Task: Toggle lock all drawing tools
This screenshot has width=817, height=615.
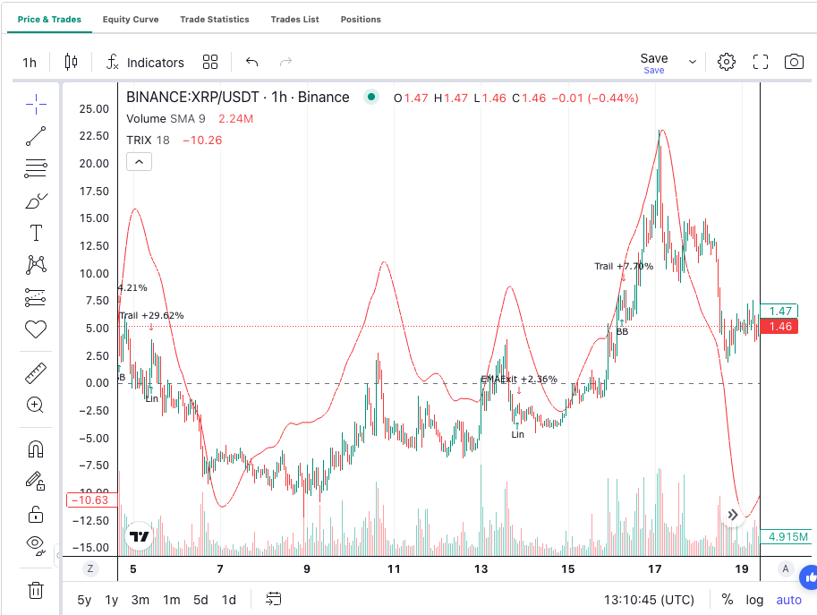Action: tap(36, 515)
